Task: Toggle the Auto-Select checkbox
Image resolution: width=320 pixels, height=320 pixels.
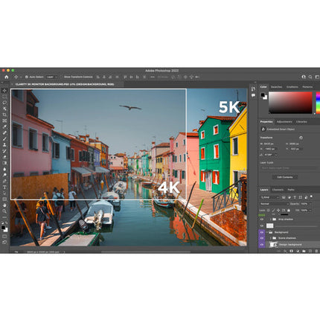Action: click(x=27, y=77)
